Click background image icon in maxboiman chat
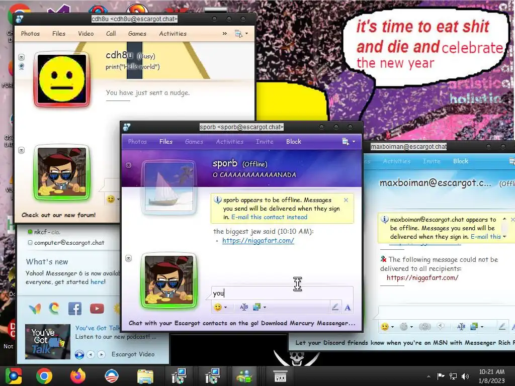The height and width of the screenshot is (386, 515). 474,327
